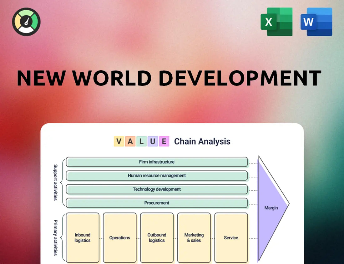Select the Technology development bar
The image size is (344, 264).
click(157, 189)
